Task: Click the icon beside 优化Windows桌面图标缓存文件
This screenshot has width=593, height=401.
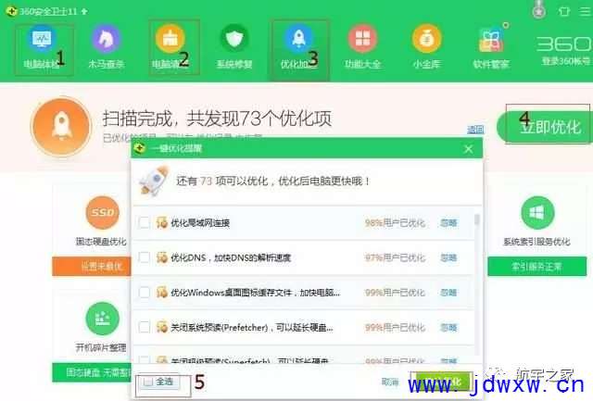Action: tap(162, 292)
